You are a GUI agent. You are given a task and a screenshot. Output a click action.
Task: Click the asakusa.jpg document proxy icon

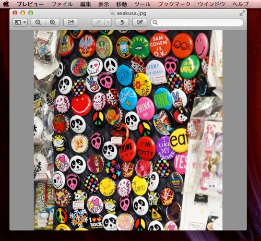(113, 13)
